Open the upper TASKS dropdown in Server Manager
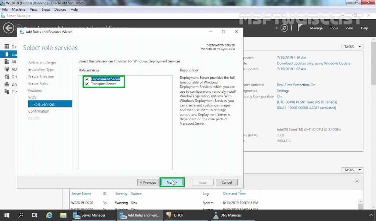 [352, 47]
